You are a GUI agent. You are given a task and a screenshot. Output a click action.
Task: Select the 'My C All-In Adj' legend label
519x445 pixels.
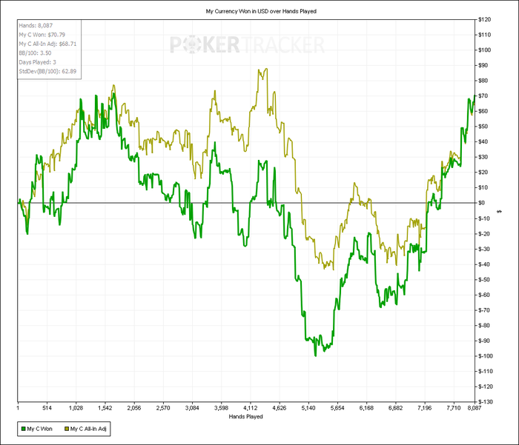(x=88, y=429)
